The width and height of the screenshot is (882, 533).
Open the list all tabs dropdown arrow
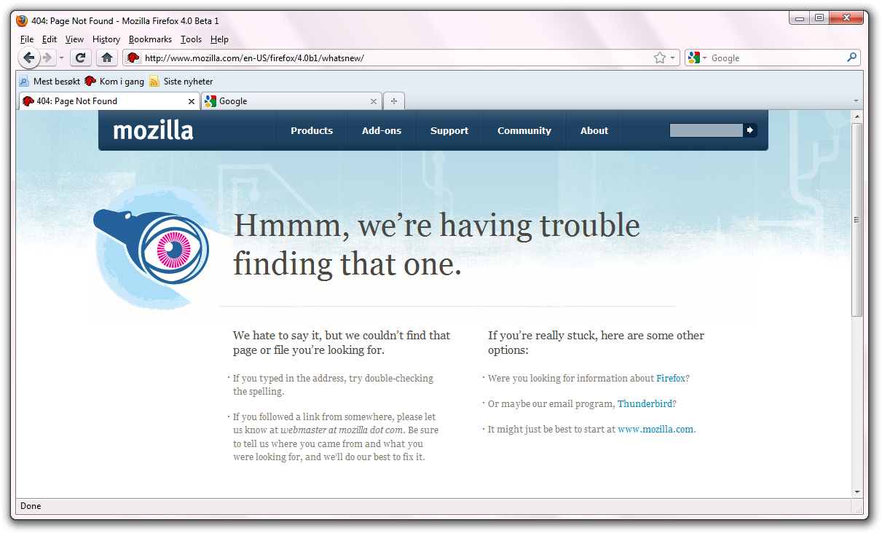pyautogui.click(x=856, y=100)
